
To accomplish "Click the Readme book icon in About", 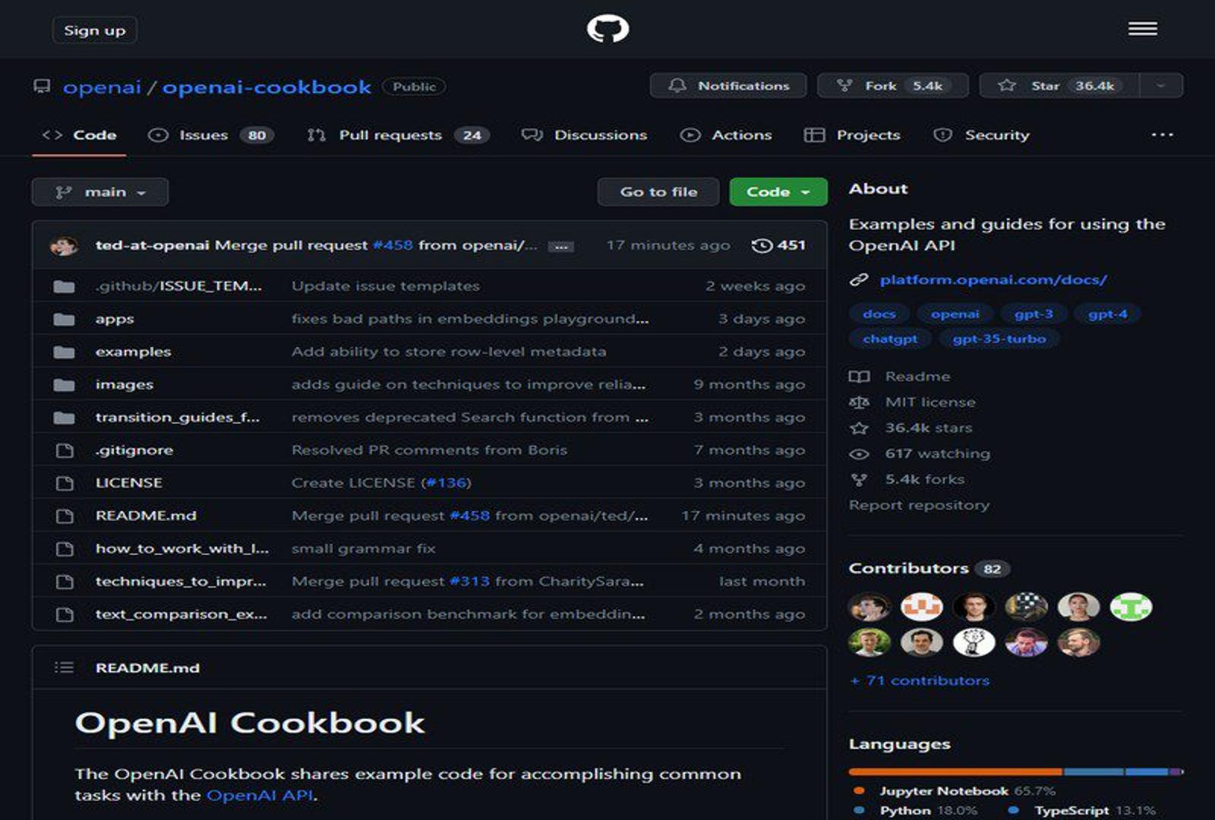I will click(x=859, y=376).
